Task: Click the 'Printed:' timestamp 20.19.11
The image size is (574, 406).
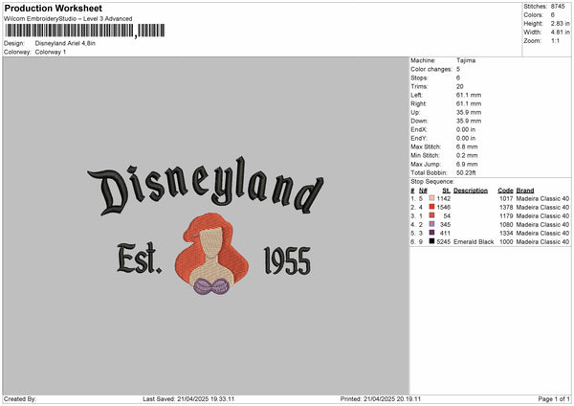Action: [x=381, y=399]
